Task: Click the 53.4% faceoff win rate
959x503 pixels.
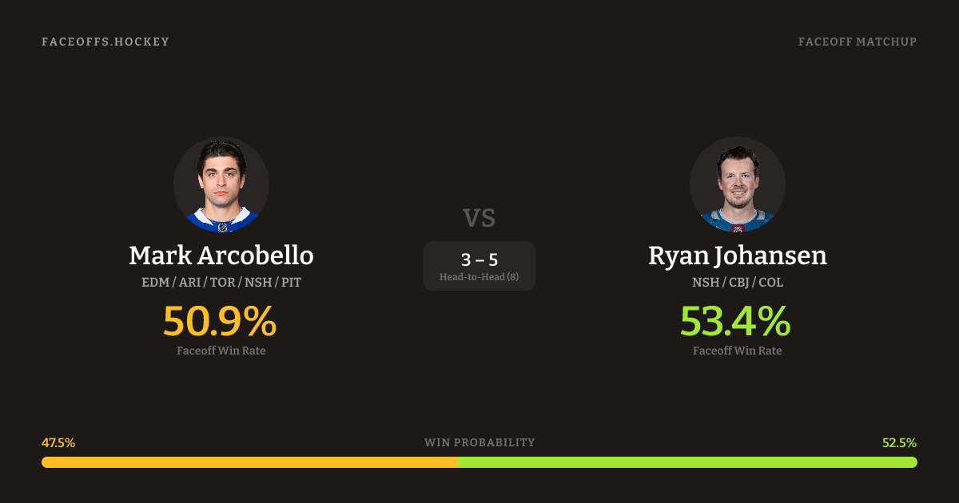Action: tap(736, 321)
